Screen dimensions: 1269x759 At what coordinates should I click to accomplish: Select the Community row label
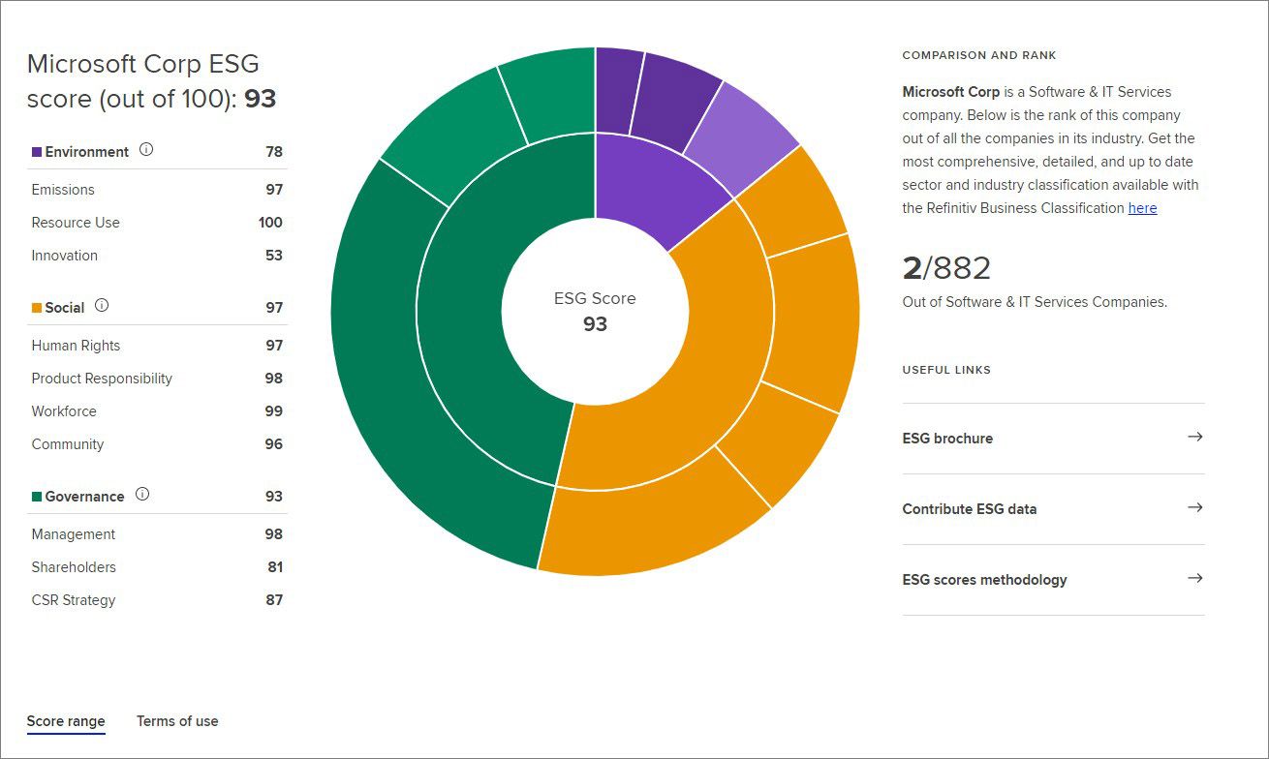tap(68, 444)
